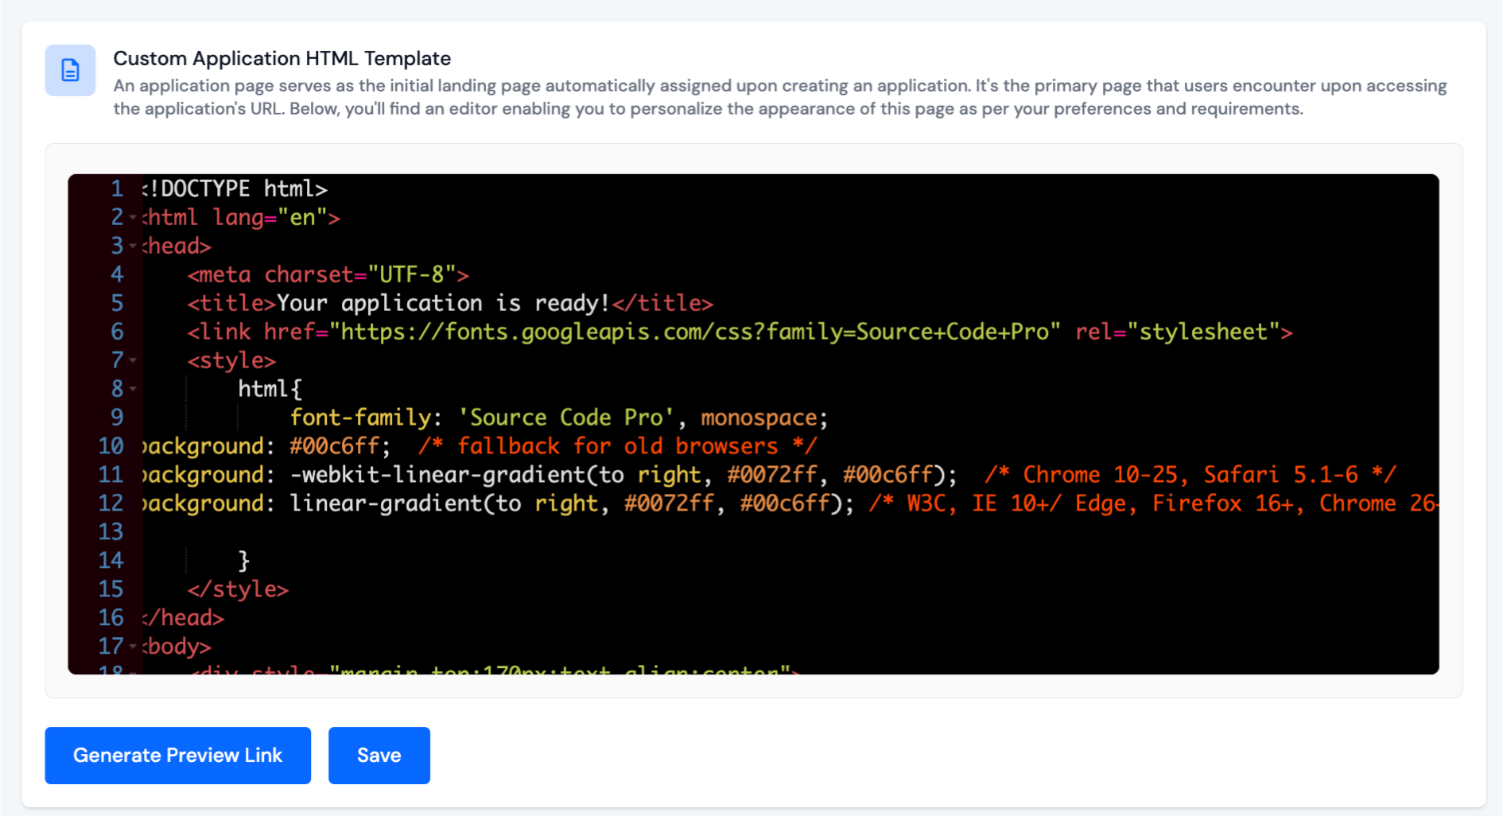Click line number 5 in the gutter
Image resolution: width=1503 pixels, height=816 pixels.
[x=116, y=303]
